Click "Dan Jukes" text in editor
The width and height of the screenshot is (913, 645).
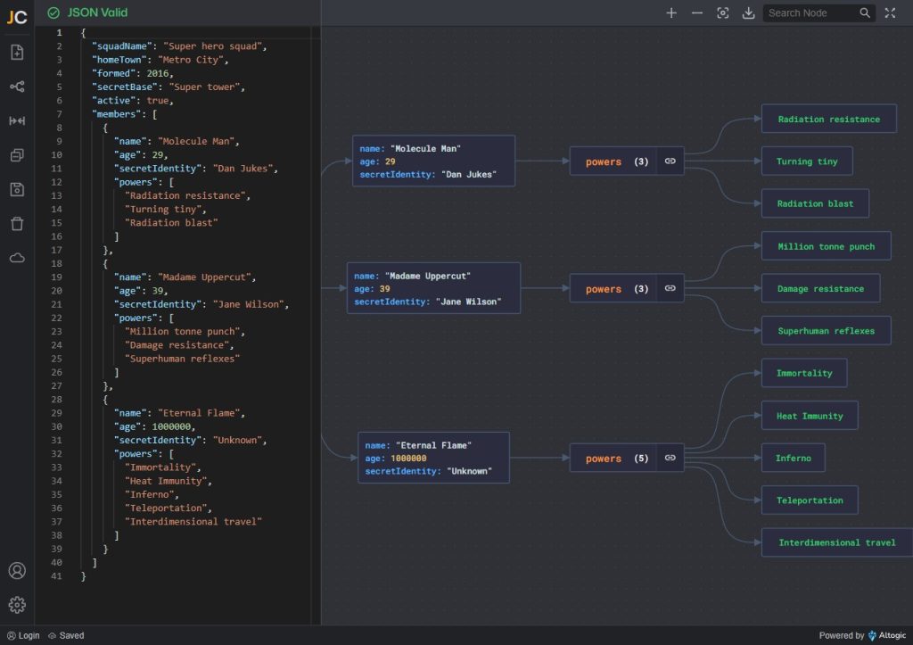(x=243, y=169)
